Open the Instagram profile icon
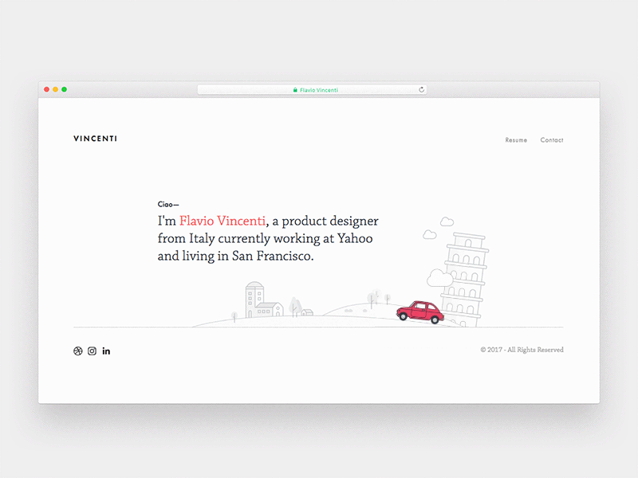The image size is (638, 478). click(x=93, y=351)
